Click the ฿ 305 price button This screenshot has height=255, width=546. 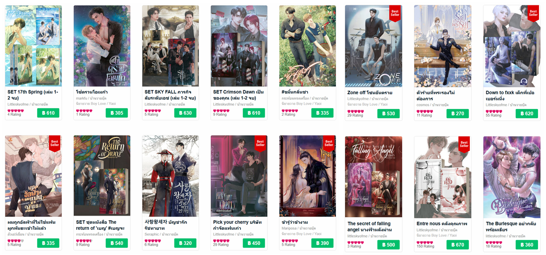coord(117,113)
